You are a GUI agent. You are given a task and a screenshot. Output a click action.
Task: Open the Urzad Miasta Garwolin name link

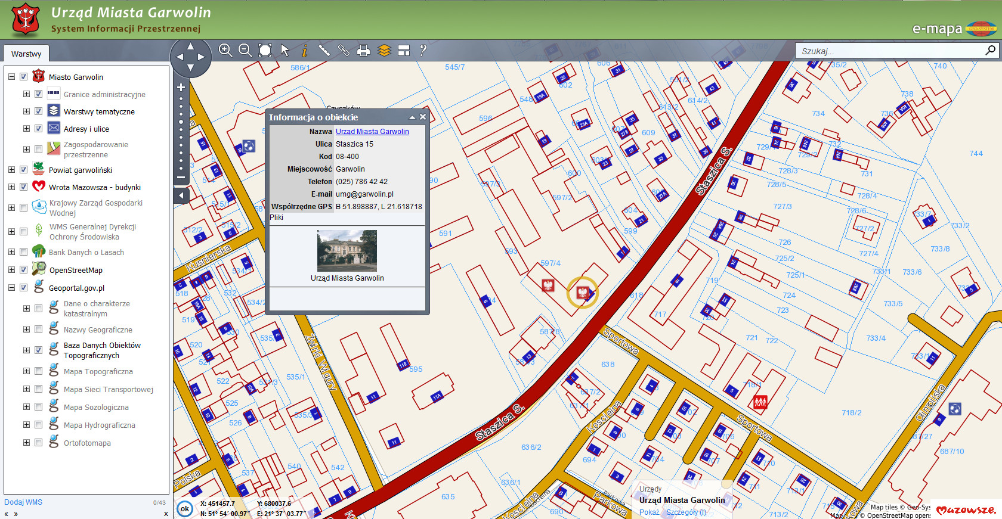(x=372, y=132)
